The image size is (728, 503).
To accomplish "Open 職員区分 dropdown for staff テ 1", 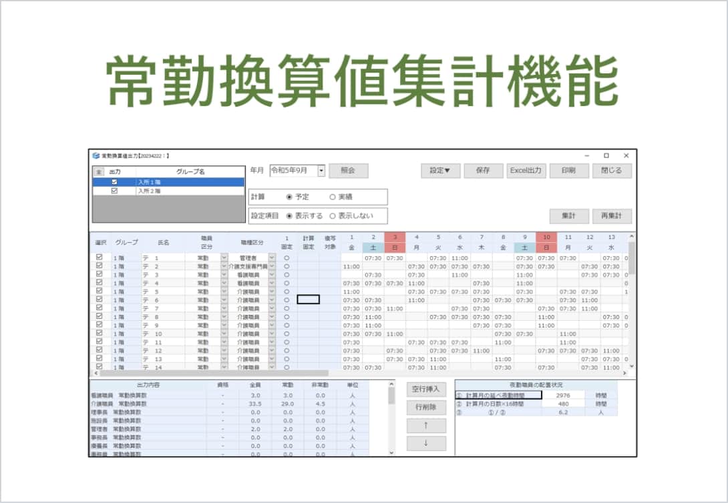I will (x=224, y=258).
